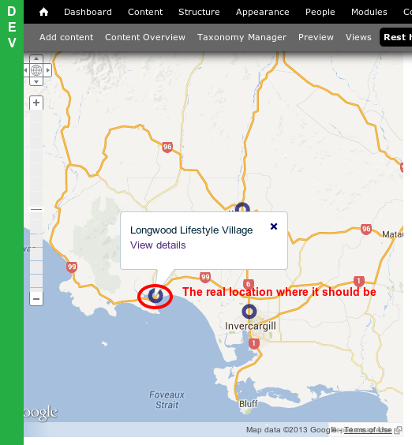Go to the home icon in admin toolbar
Viewport: 412px width, 445px height.
(x=43, y=12)
